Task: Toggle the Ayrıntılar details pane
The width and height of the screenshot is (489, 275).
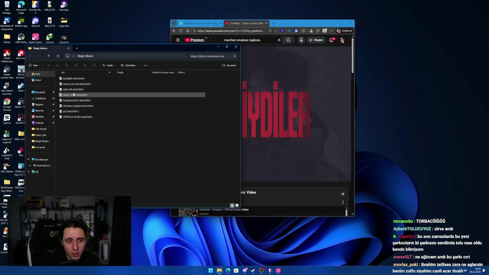Action: pyautogui.click(x=229, y=65)
